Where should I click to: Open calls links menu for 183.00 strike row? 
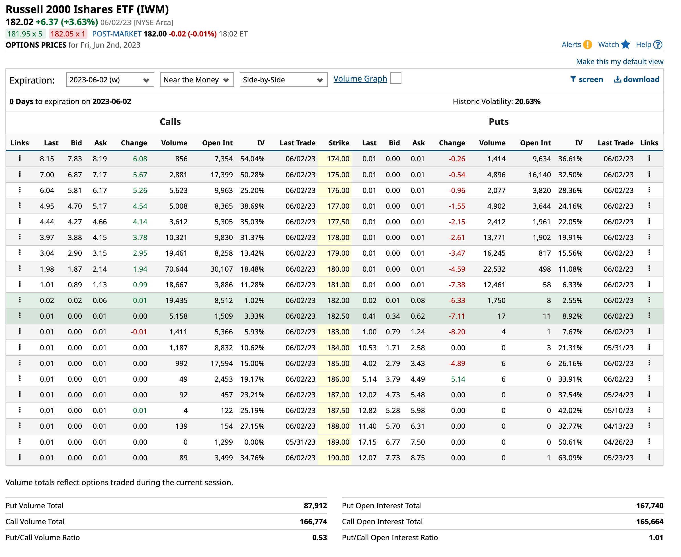pyautogui.click(x=20, y=332)
